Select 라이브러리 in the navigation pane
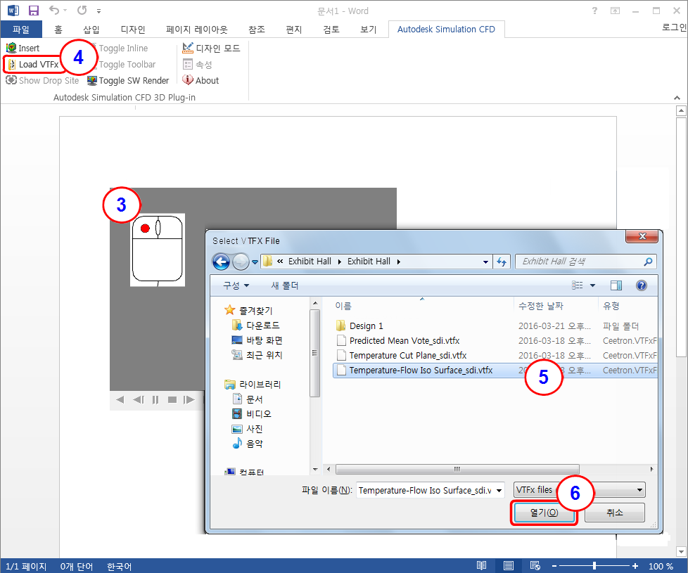The image size is (688, 573). [x=253, y=385]
